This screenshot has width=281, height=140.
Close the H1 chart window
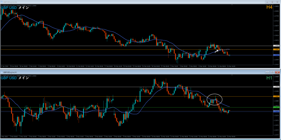277,72
